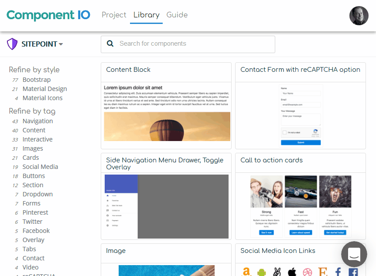Click the Amazon icon in Social Media links
Screen dimensions: 376x276
246,272
